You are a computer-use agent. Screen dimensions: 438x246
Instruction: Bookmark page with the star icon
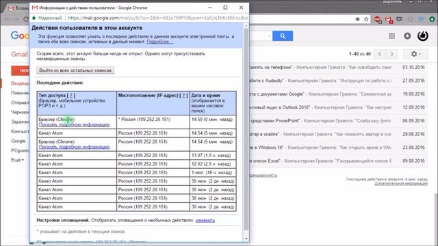point(366,19)
